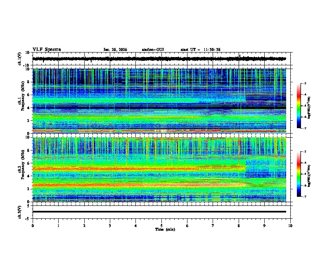Click the "VLF Spectra" title text
Image resolution: width=327 pixels, height=253 pixels.
pyautogui.click(x=47, y=50)
